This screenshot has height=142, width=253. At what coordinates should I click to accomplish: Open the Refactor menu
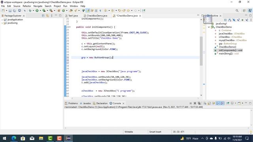(x=27, y=6)
